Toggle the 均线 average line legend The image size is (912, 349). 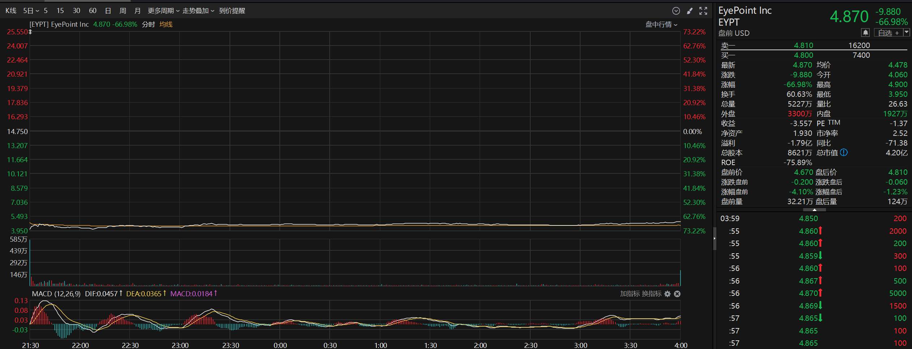166,25
